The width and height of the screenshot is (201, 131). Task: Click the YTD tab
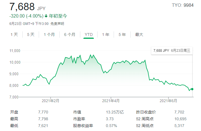coord(88,35)
